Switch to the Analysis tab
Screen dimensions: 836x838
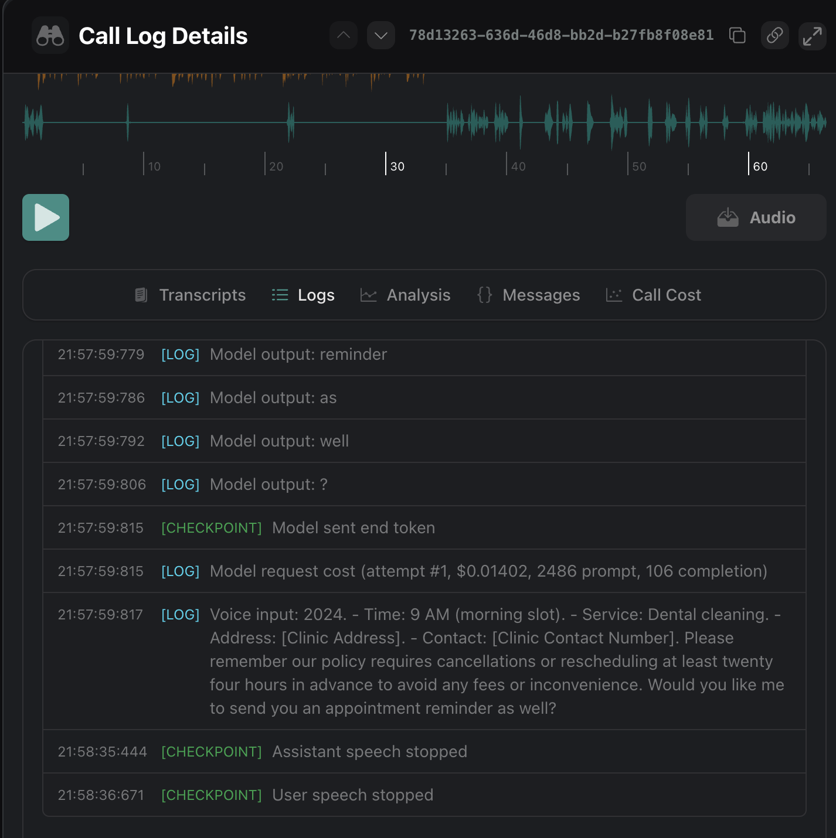(418, 295)
